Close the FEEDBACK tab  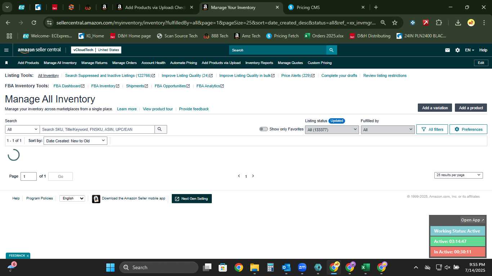click(x=28, y=256)
